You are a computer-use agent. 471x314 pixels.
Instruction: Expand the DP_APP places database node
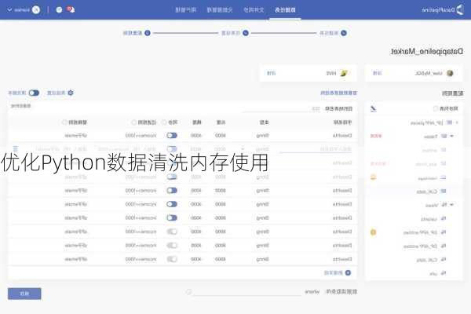pos(457,122)
